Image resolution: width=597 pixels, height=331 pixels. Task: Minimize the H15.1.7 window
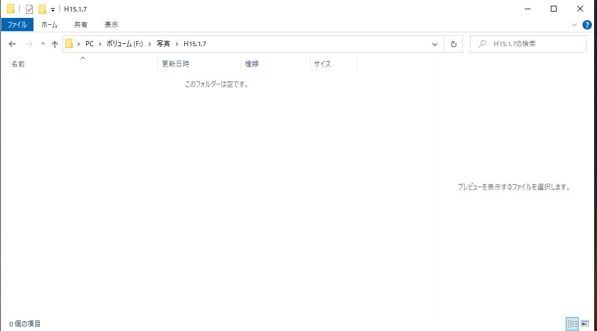point(528,9)
